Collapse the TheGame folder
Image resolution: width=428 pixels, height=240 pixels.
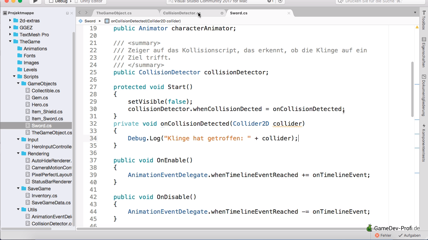click(x=10, y=42)
